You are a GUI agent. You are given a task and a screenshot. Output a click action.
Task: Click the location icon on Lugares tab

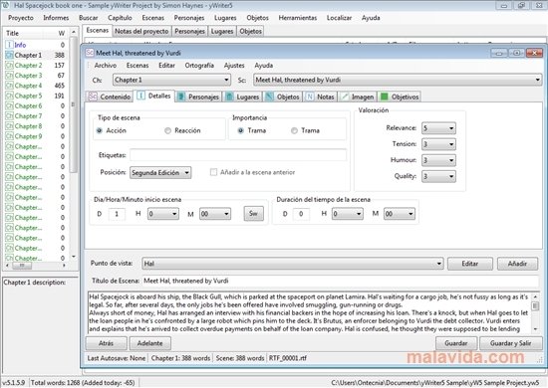[229, 97]
